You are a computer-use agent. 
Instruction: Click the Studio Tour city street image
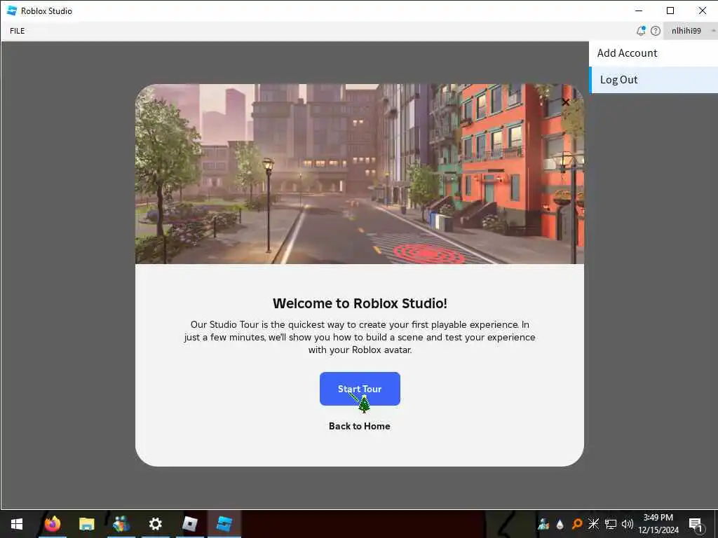tap(360, 174)
